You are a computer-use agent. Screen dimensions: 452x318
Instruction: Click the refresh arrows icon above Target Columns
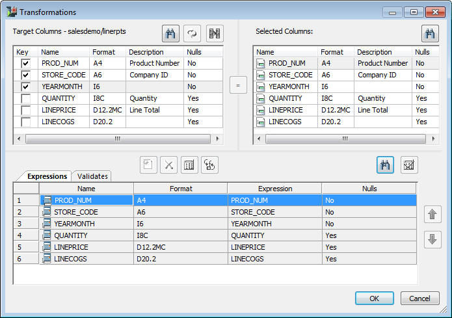(193, 33)
